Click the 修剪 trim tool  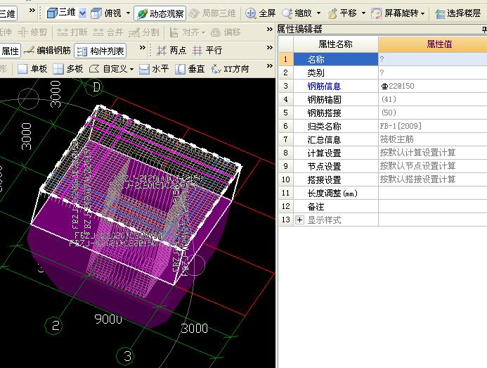click(x=32, y=32)
